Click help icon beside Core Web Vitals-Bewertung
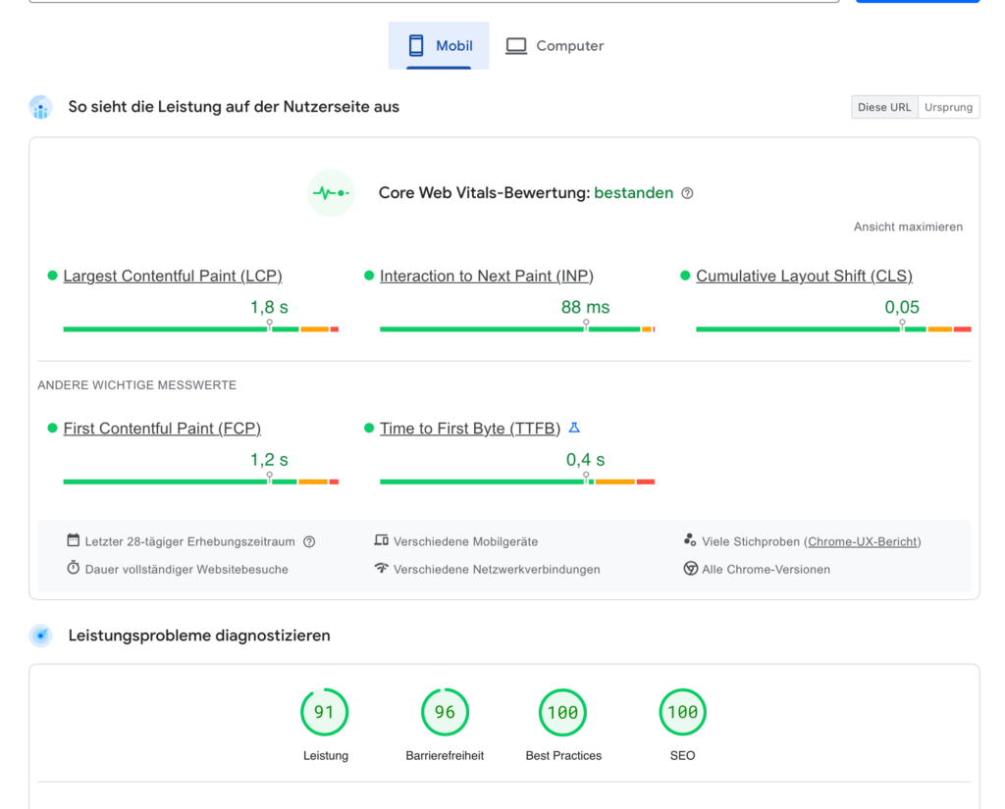 coord(687,193)
